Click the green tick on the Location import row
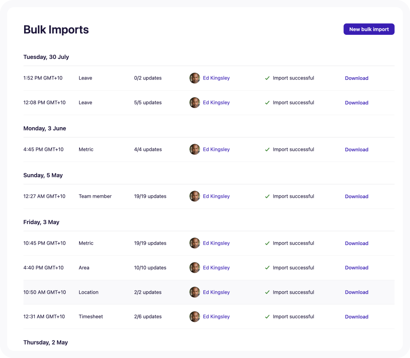The width and height of the screenshot is (410, 358). click(x=267, y=292)
